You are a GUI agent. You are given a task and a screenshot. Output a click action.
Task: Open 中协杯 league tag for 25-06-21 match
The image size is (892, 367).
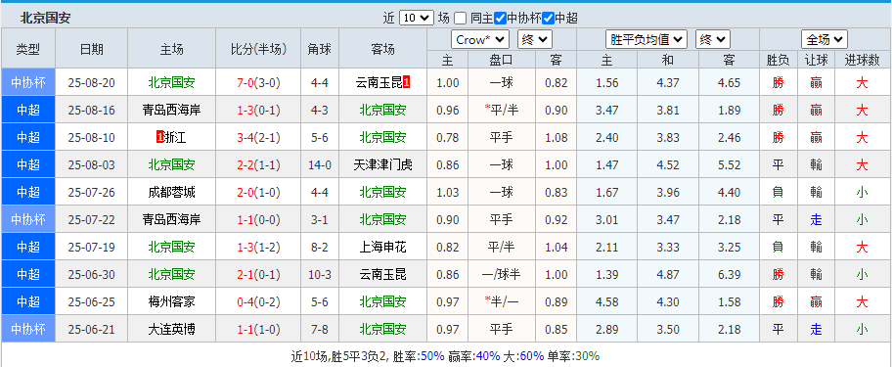(x=27, y=329)
